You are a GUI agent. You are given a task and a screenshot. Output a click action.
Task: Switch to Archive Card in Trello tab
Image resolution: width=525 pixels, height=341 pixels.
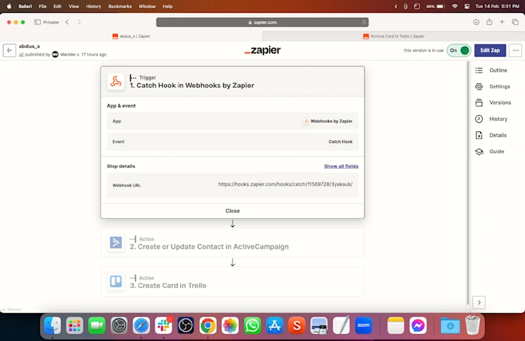(x=394, y=36)
